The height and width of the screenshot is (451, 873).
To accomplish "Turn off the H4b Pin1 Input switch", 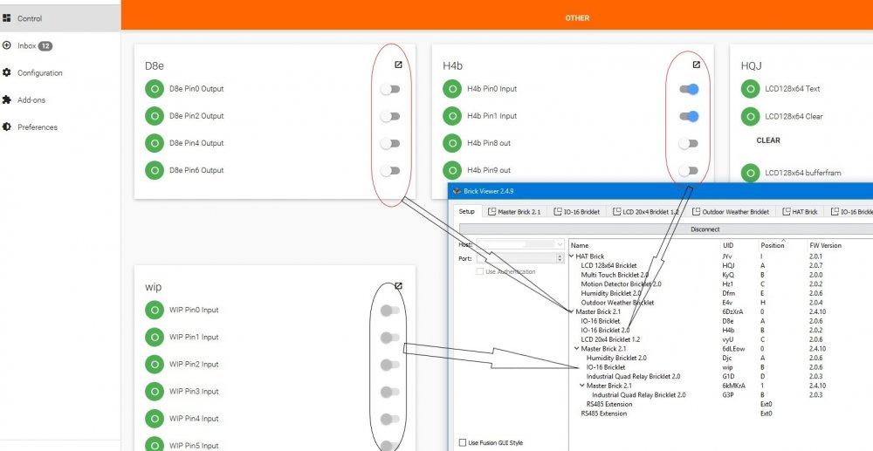I will [x=689, y=116].
